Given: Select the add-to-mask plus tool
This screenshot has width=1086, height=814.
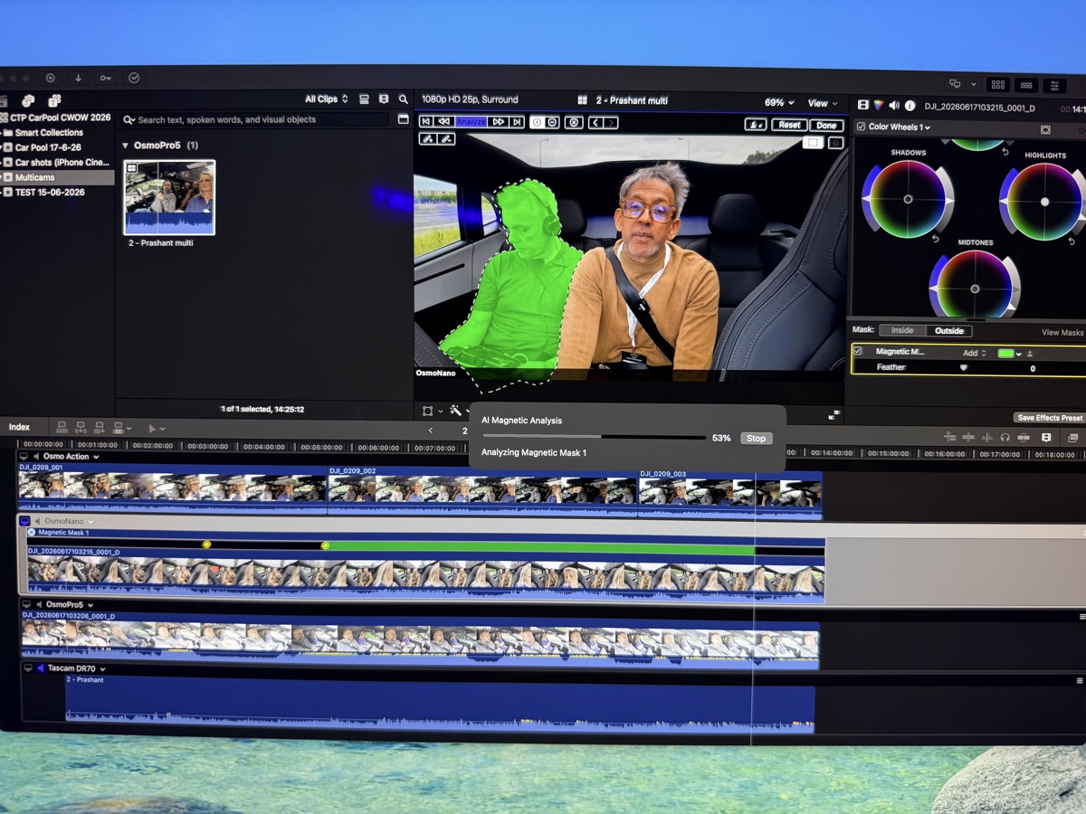Looking at the screenshot, I should tap(537, 122).
